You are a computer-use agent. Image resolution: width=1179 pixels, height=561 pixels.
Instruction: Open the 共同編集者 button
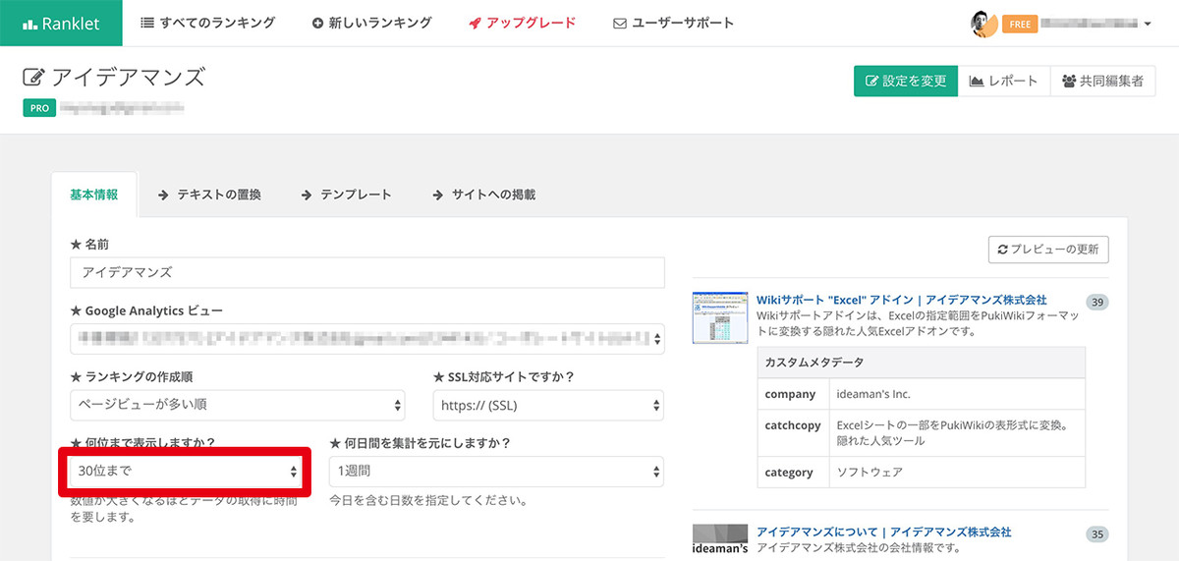[x=1101, y=82]
